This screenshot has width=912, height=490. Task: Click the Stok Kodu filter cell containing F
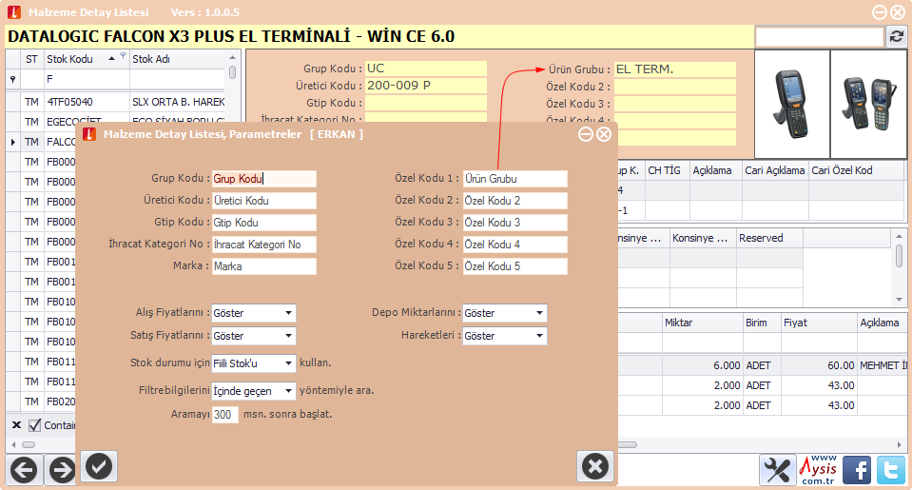click(x=87, y=79)
